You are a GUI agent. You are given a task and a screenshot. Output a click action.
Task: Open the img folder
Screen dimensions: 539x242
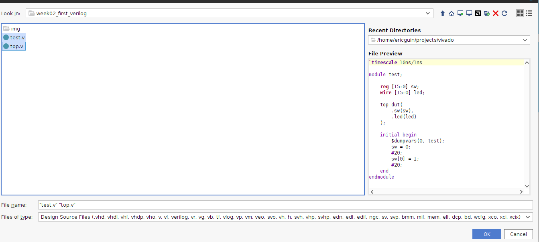coord(15,29)
